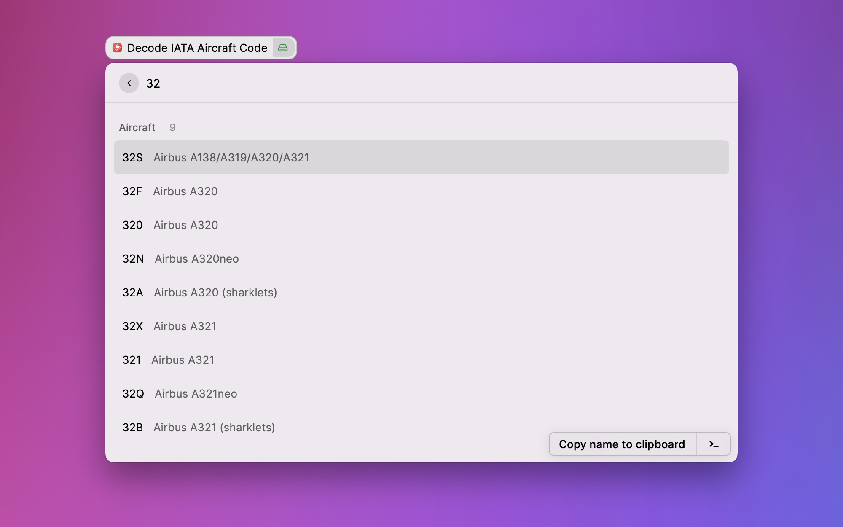This screenshot has height=527, width=843.
Task: Select the 32X Airbus A321 entry
Action: pyautogui.click(x=421, y=326)
